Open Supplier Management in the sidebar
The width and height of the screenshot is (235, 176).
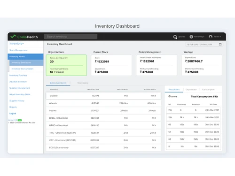pos(20,88)
